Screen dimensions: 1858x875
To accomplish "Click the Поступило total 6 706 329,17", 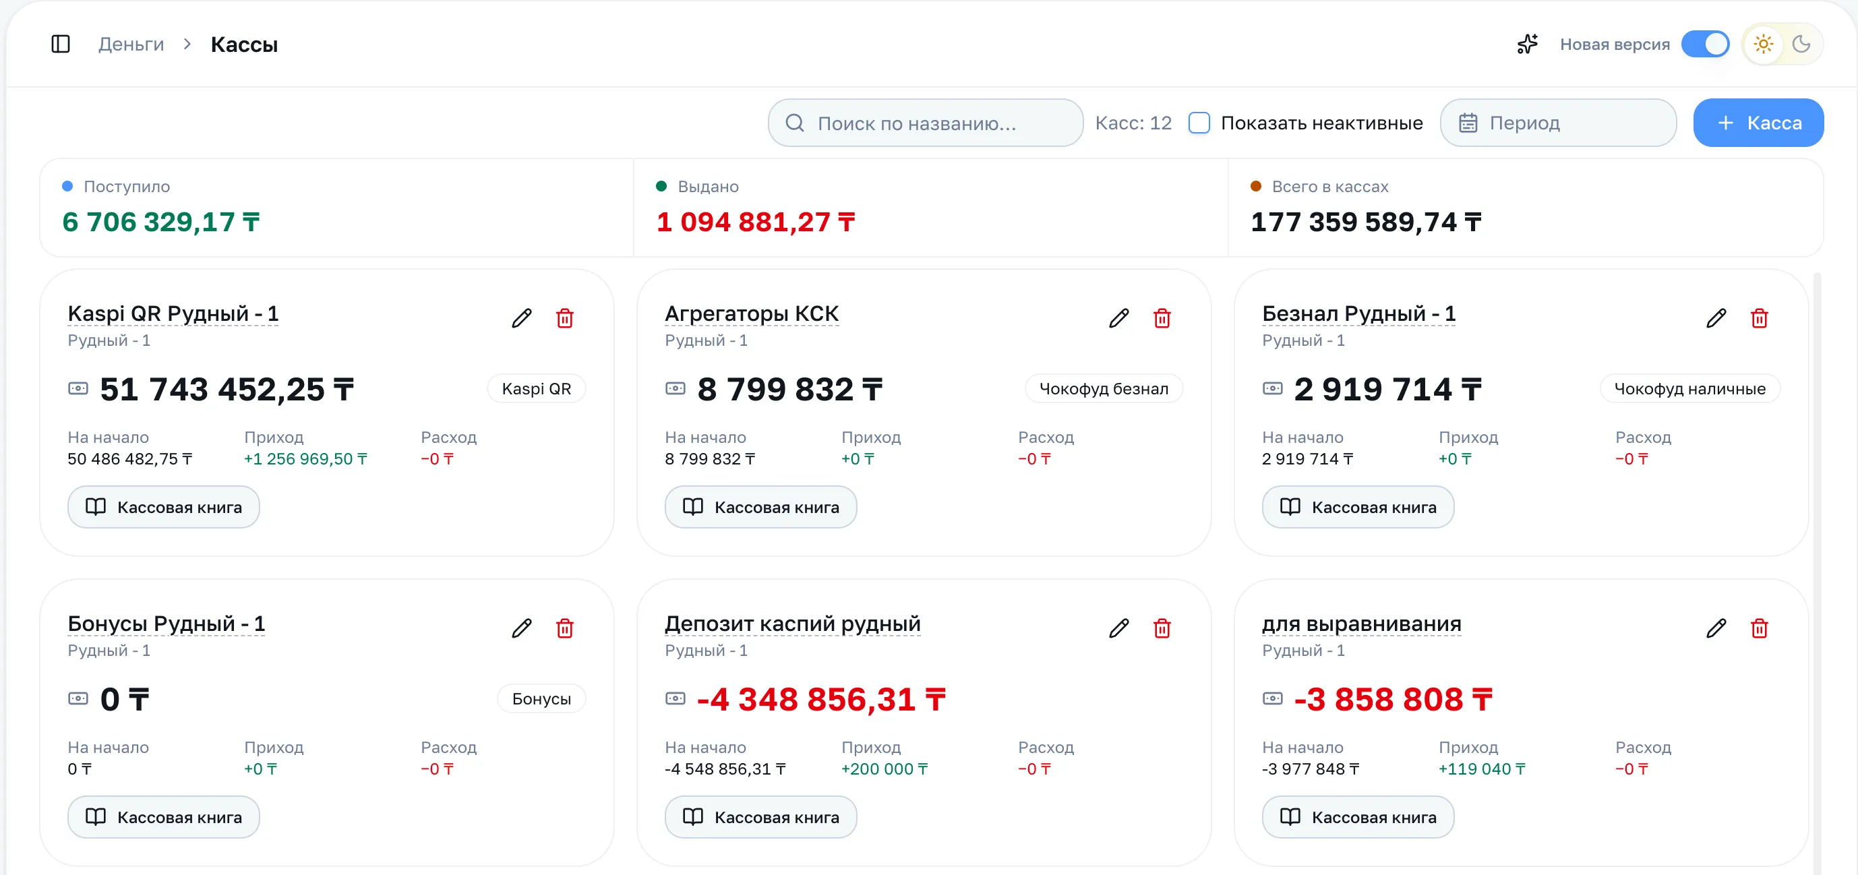I will coord(161,222).
